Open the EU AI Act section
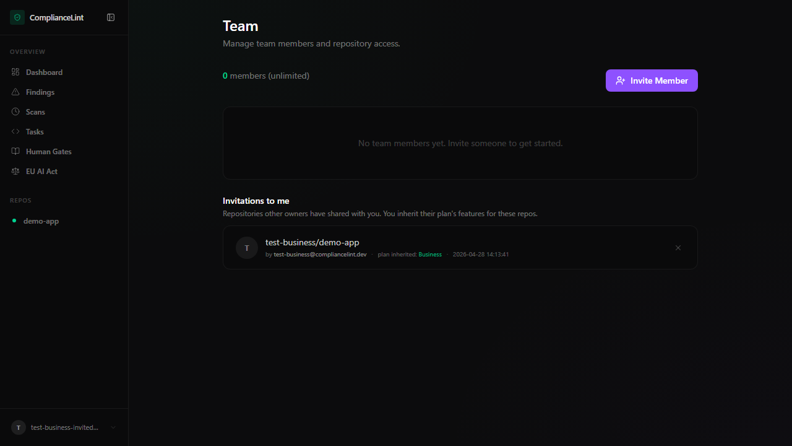792x446 pixels. coord(41,172)
